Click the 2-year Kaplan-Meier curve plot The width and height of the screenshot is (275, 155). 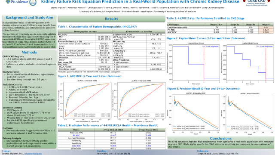(194, 63)
